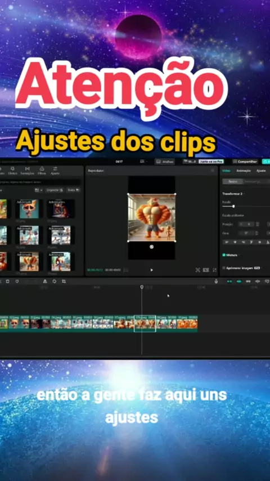Click the media search field
270x481 pixels.
pos(40,182)
